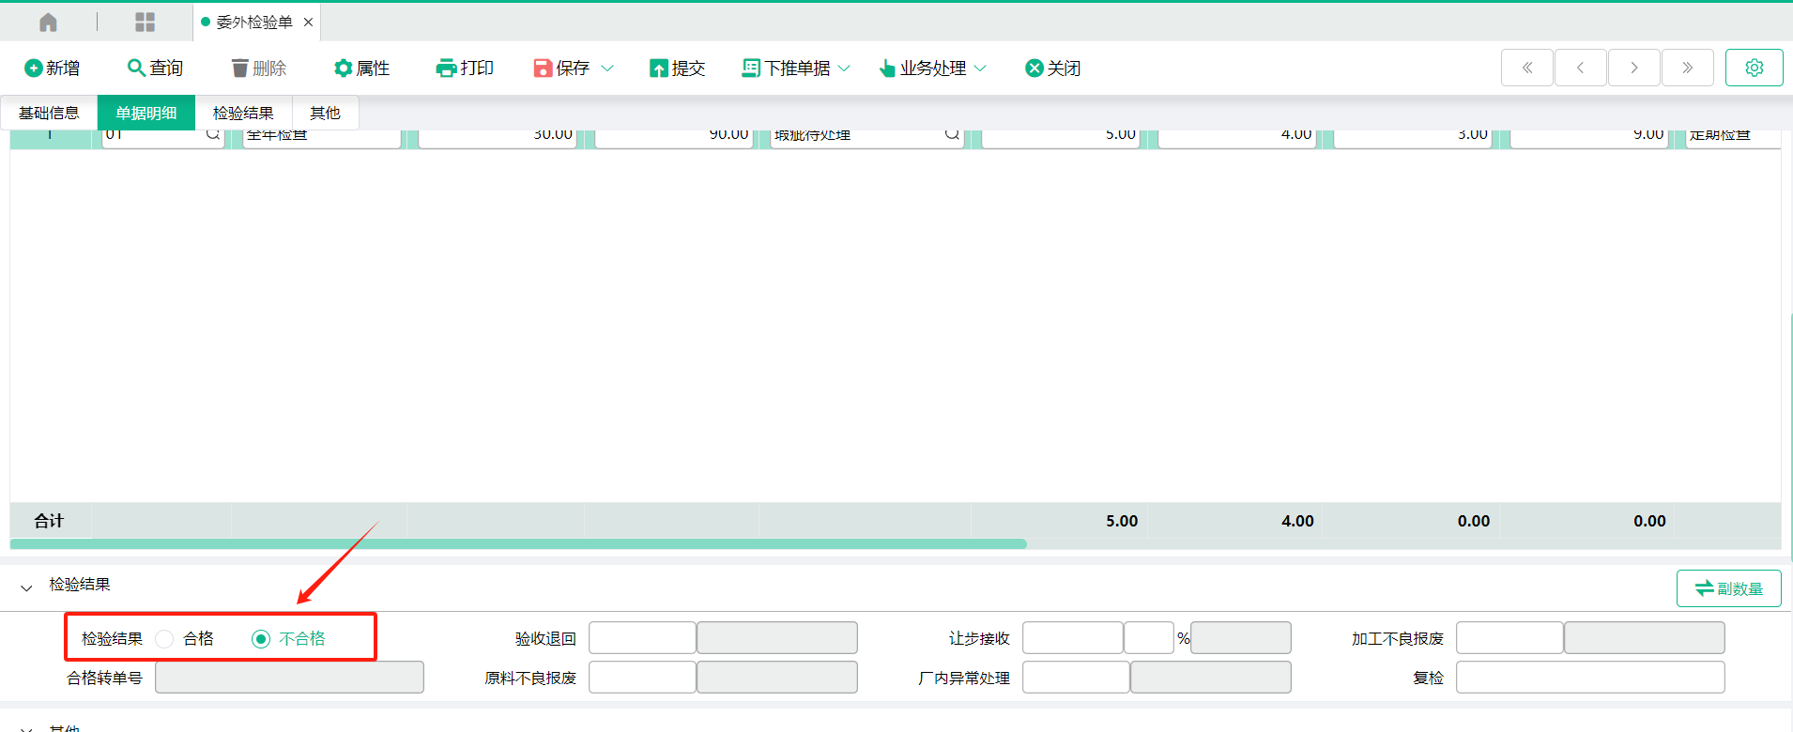Open the app grid menu icon
The height and width of the screenshot is (732, 1793).
tap(145, 22)
